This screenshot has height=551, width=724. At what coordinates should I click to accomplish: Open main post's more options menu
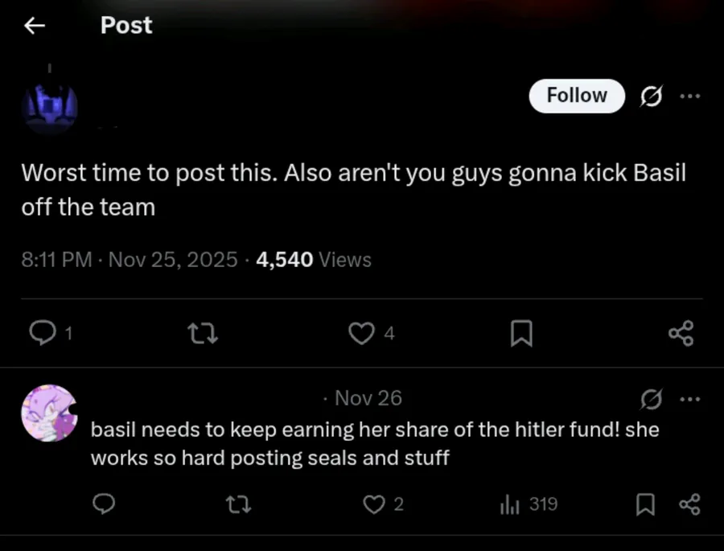pos(689,97)
